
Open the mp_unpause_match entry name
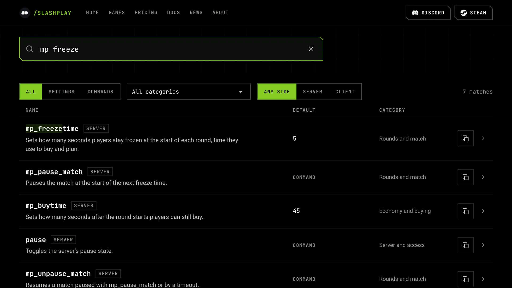tap(58, 274)
